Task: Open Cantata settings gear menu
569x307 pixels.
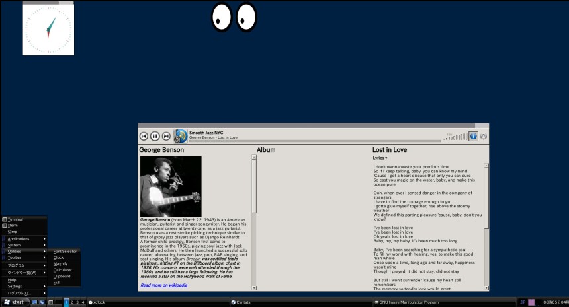Action: (x=484, y=137)
